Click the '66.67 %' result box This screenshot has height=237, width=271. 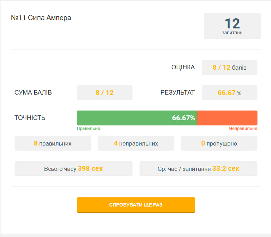point(229,93)
